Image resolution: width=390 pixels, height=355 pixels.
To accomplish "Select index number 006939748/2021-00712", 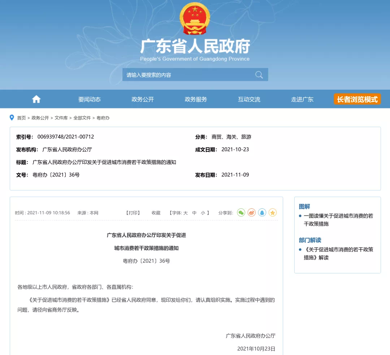I will pos(66,137).
